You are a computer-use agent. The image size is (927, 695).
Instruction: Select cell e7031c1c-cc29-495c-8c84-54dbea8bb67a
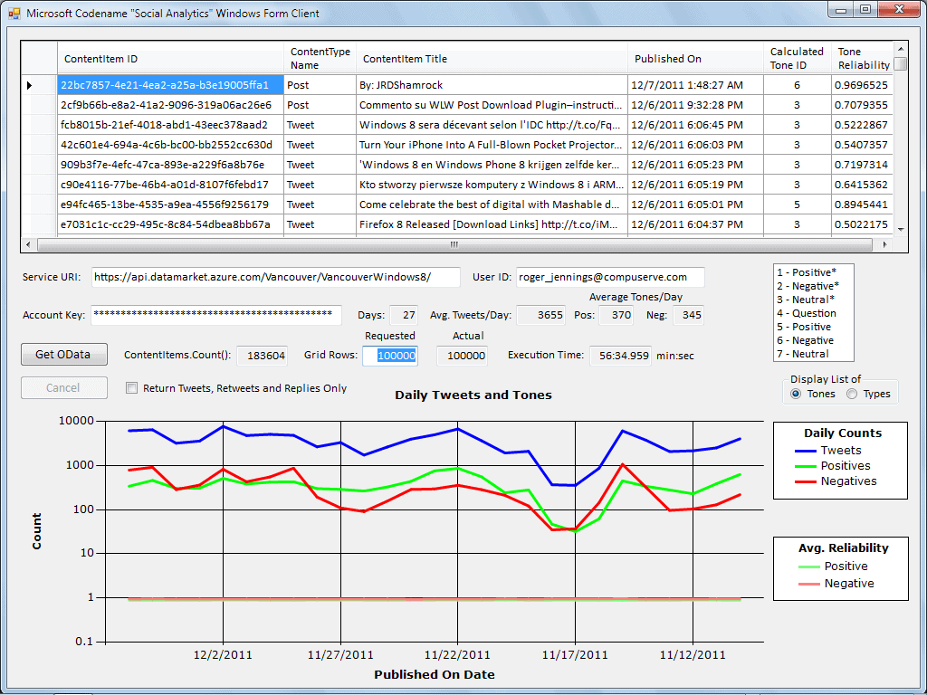point(170,224)
